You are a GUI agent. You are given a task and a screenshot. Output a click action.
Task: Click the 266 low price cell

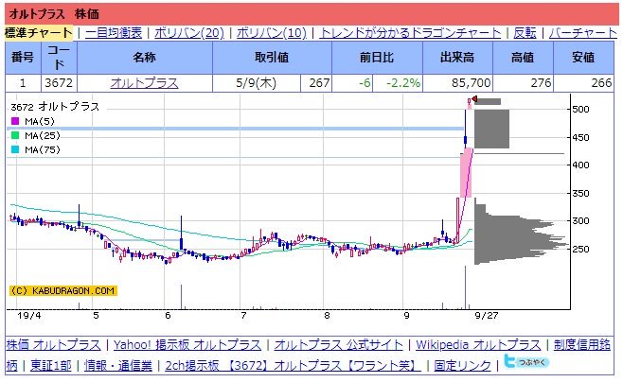click(583, 83)
